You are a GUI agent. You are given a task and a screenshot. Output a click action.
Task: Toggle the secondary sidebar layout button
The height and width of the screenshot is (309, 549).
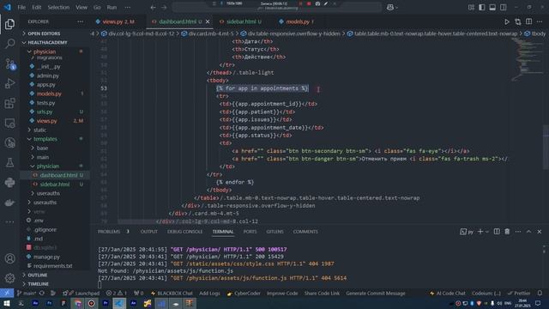(x=504, y=7)
